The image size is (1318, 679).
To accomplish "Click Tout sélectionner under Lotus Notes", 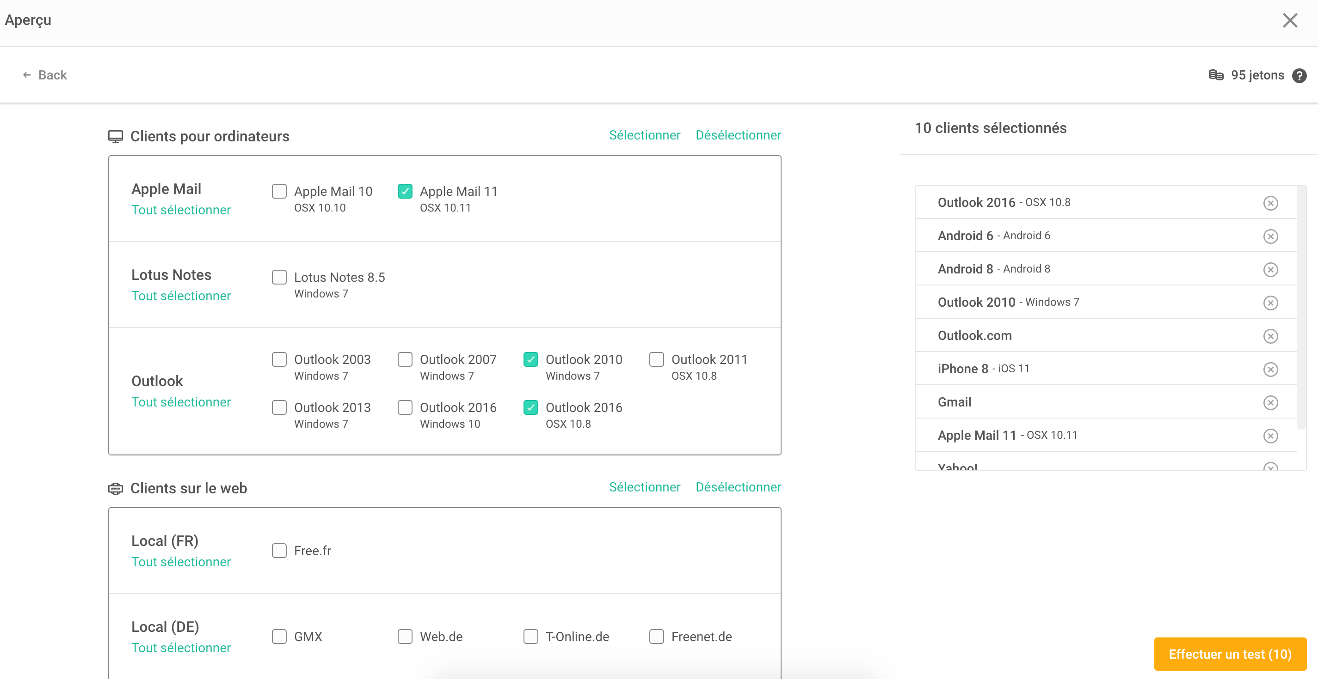I will 181,296.
